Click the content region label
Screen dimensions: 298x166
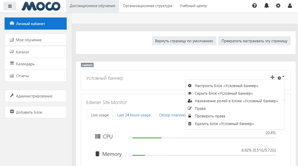[87, 65]
